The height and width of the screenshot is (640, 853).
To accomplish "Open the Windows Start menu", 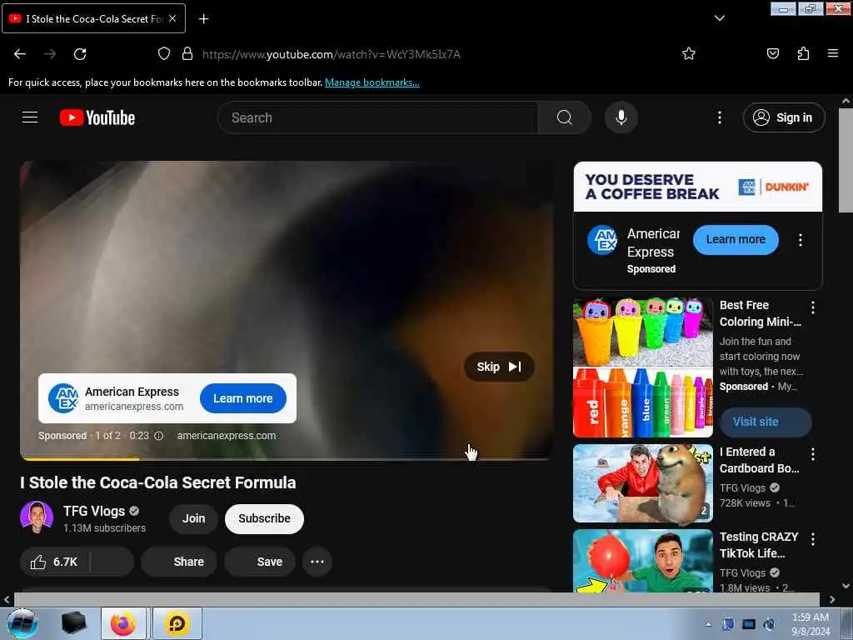I will pyautogui.click(x=22, y=623).
